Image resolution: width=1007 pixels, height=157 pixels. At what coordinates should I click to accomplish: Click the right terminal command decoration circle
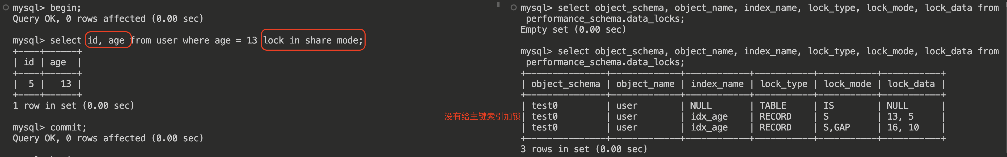coord(513,7)
